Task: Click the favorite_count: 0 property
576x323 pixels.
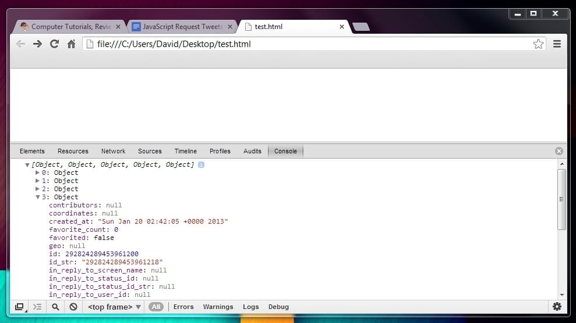Action: (83, 229)
